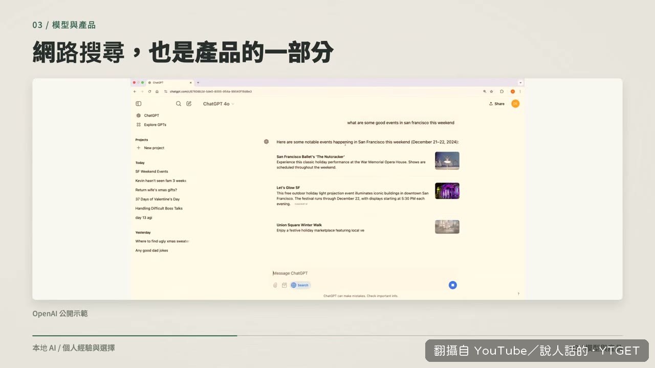Create a New project
This screenshot has width=655, height=368.
(150, 148)
